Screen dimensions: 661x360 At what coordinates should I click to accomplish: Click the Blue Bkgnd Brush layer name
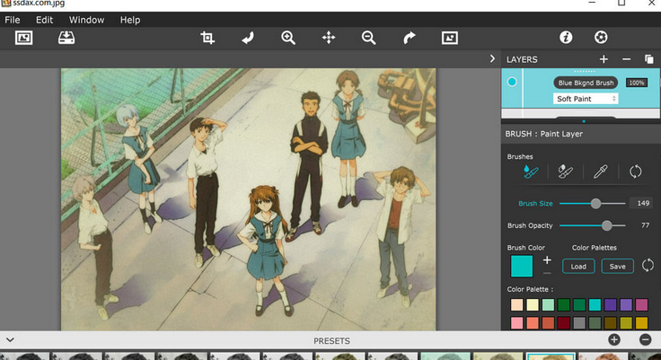click(586, 83)
